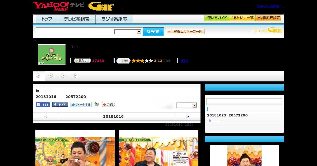Click the 予約 record reservation button
317x166 pixels.
(108, 105)
